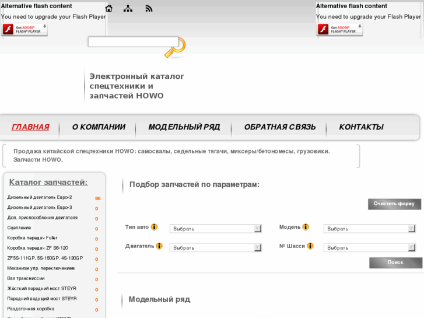Click the Модельный ряд section heading
The image size is (424, 318).
[x=160, y=299]
